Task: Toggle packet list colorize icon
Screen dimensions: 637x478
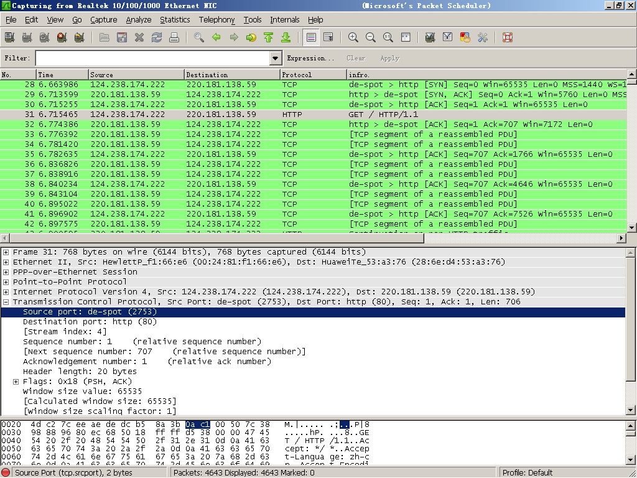Action: click(x=311, y=37)
